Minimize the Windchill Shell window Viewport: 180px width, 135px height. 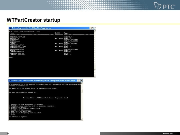78,80
